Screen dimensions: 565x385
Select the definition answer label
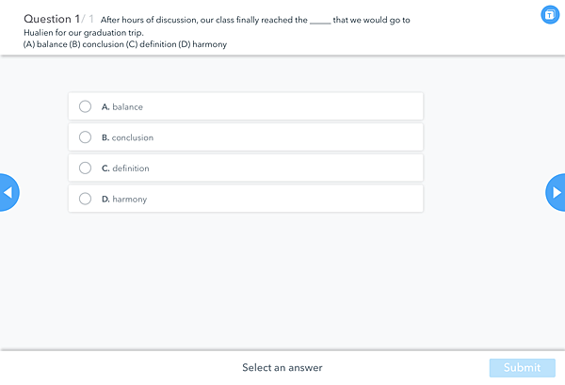131,168
